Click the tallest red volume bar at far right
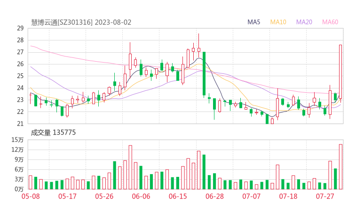Screen dimensions: 348x207 tap(340, 167)
